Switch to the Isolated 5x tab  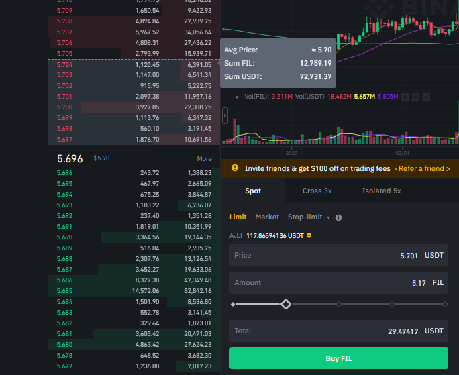coord(381,191)
